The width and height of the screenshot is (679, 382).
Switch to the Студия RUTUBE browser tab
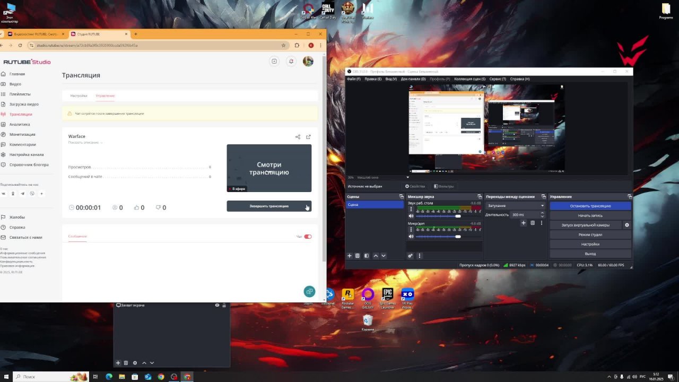tap(99, 34)
